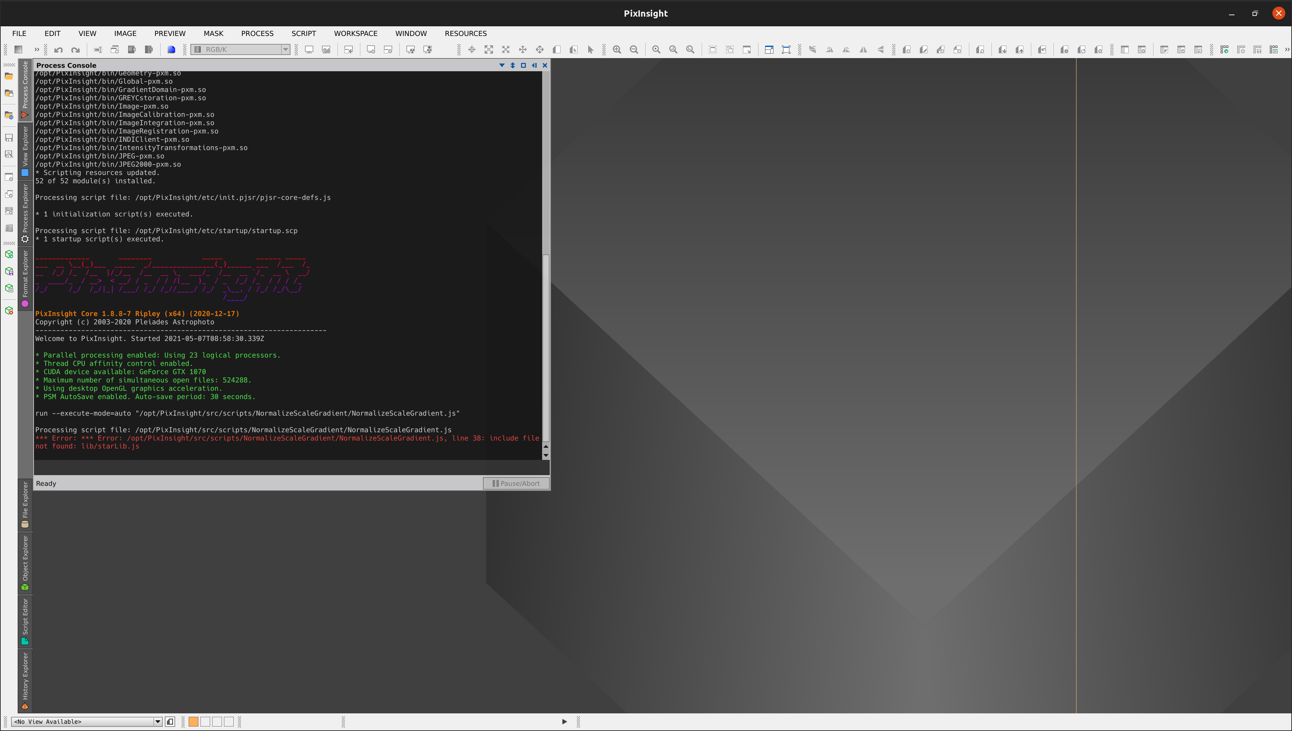Click the Undo arrow icon in toolbar
The width and height of the screenshot is (1292, 731).
58,49
